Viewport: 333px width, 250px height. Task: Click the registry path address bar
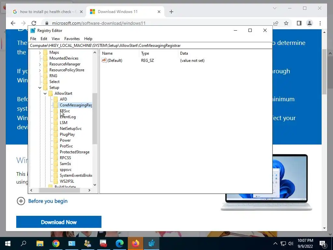coord(151,46)
